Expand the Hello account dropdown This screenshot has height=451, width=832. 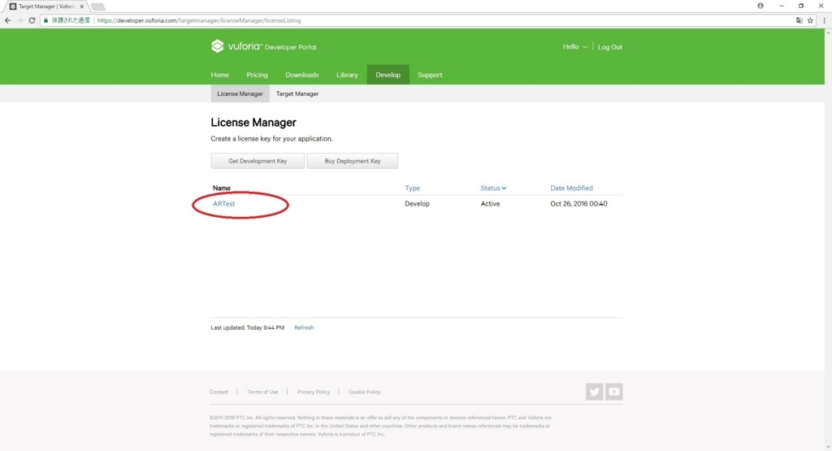tap(574, 46)
